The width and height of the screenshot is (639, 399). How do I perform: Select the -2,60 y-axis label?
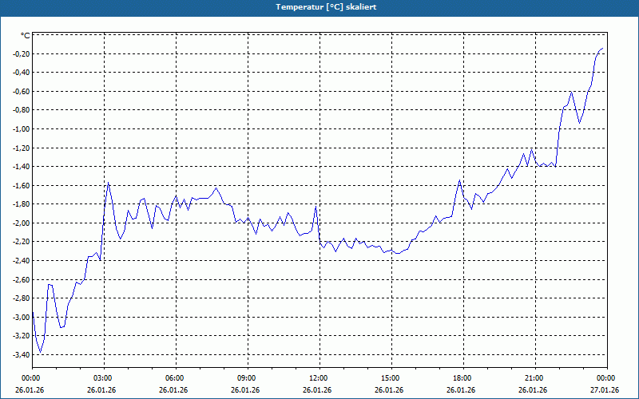point(21,280)
